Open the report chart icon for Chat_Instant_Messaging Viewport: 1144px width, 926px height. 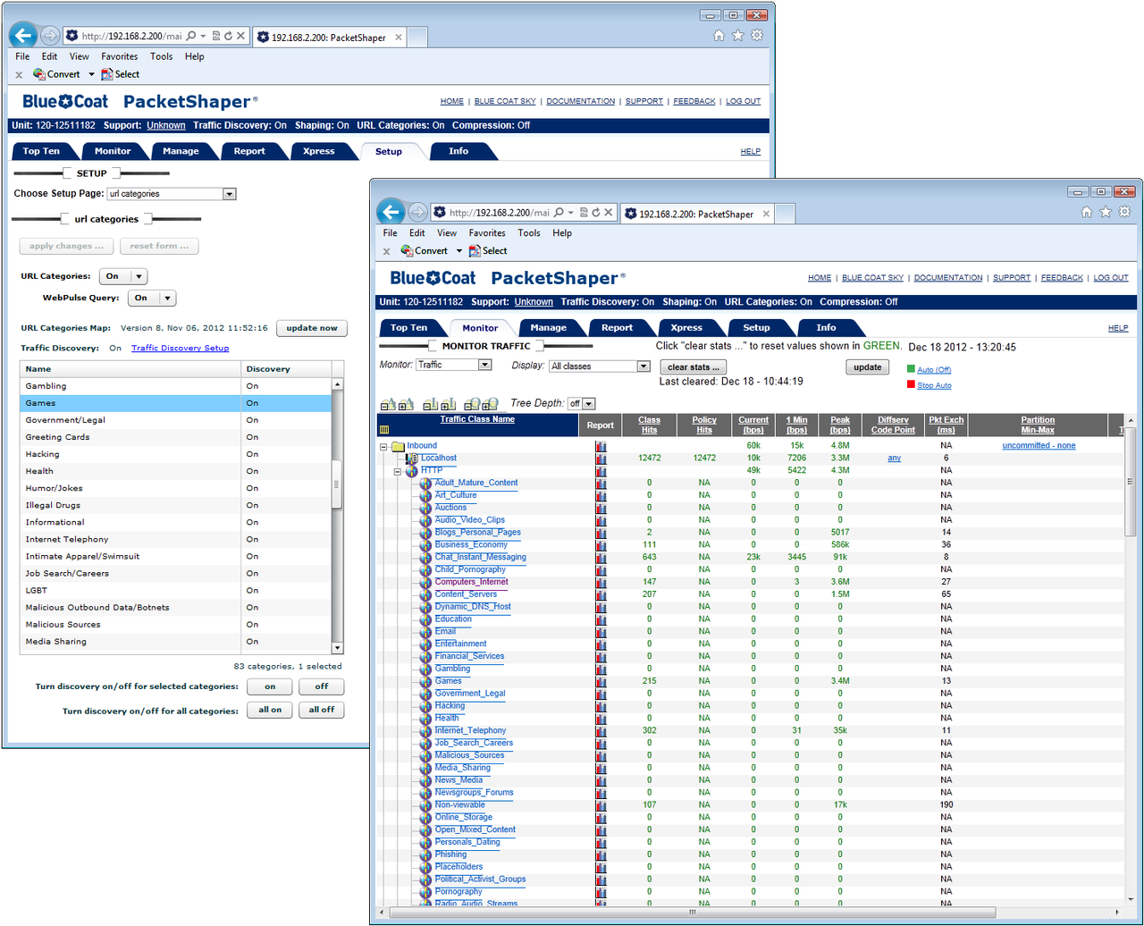coord(601,558)
